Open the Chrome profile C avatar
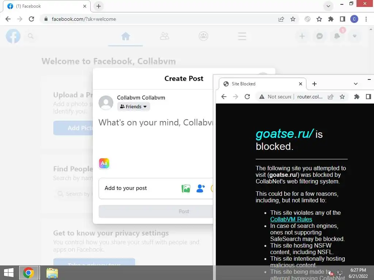 (x=354, y=19)
